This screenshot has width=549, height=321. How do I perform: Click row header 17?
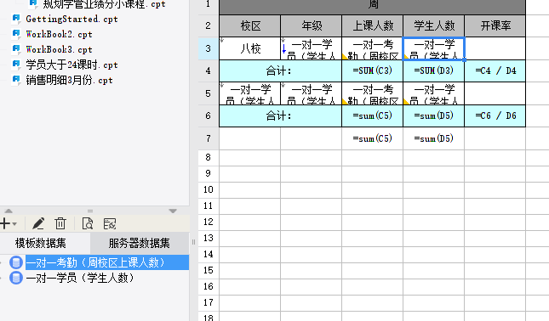(x=209, y=302)
